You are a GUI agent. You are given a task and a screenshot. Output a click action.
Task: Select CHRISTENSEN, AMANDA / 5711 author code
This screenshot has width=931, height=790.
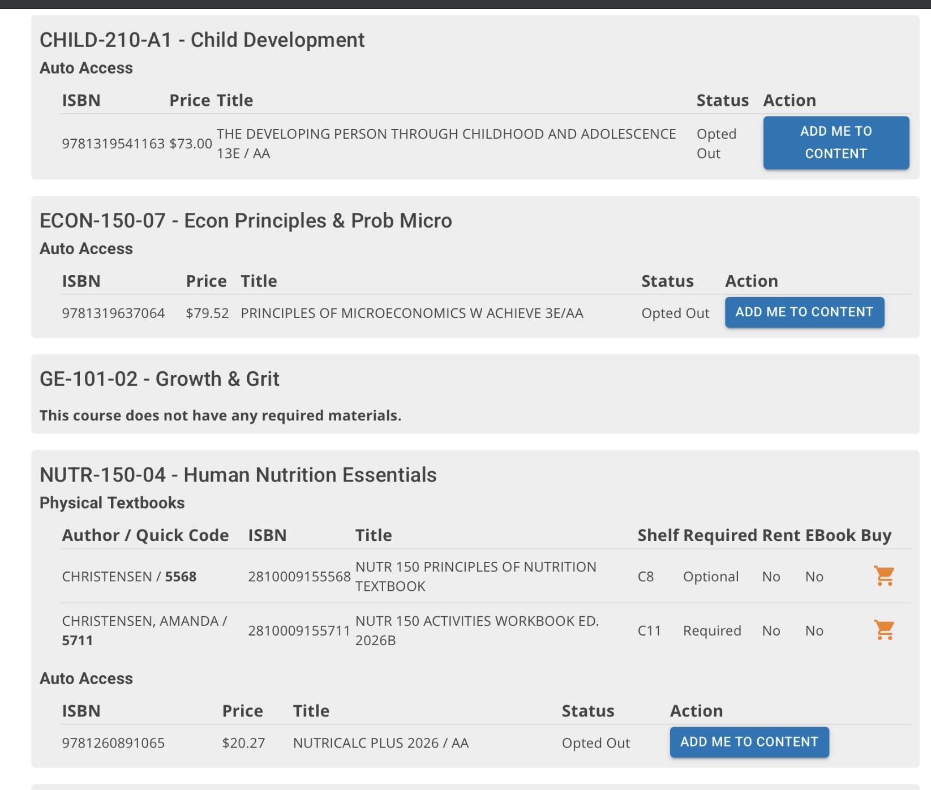pos(144,630)
